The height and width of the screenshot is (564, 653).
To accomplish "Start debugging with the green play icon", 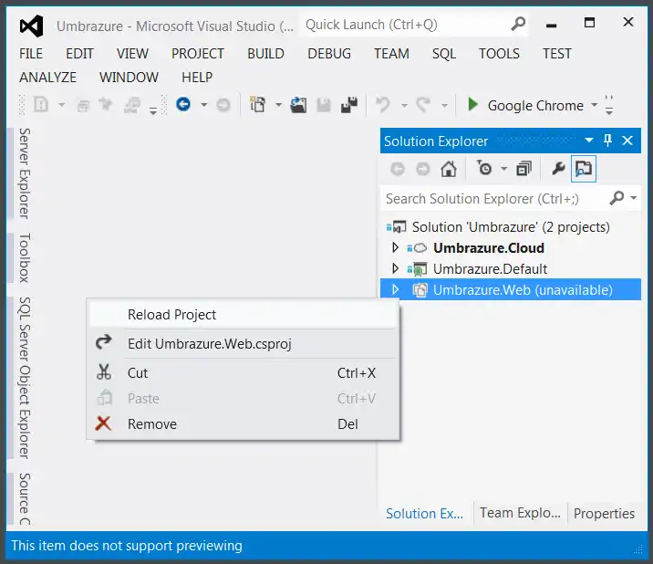I will tap(472, 104).
